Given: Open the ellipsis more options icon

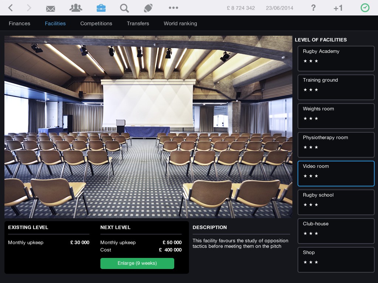Looking at the screenshot, I should click(173, 8).
